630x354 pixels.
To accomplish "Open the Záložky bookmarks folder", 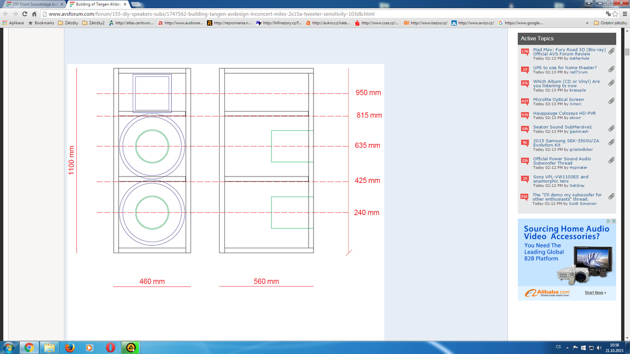I will pos(68,23).
